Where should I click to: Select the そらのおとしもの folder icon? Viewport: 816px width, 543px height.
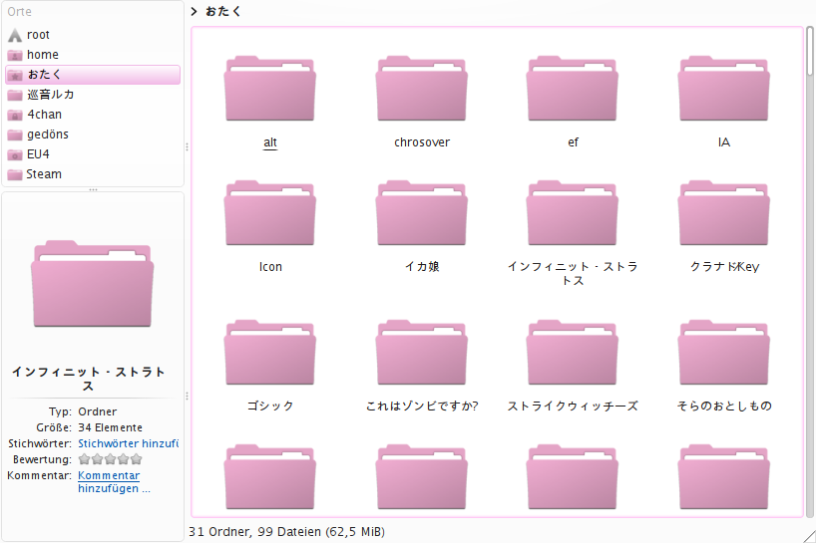pos(724,353)
